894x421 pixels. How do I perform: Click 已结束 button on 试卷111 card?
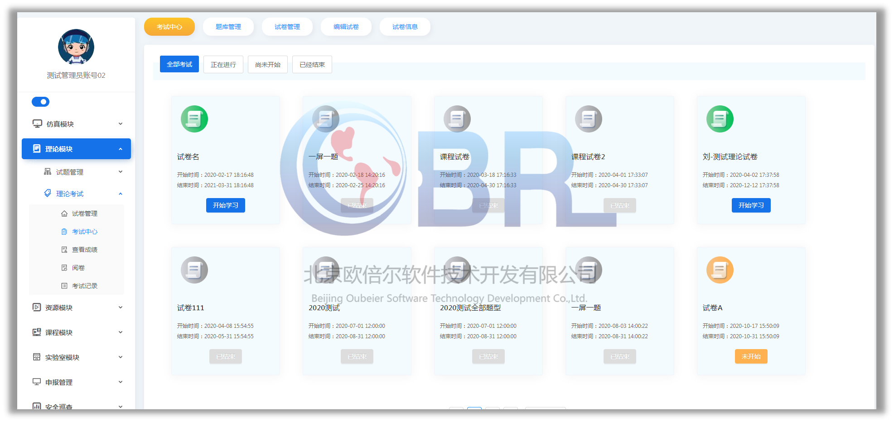coord(226,356)
